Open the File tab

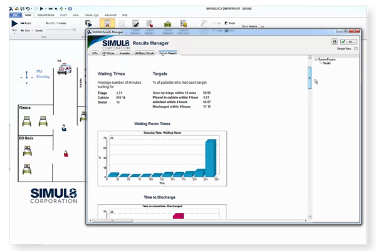click(x=15, y=15)
